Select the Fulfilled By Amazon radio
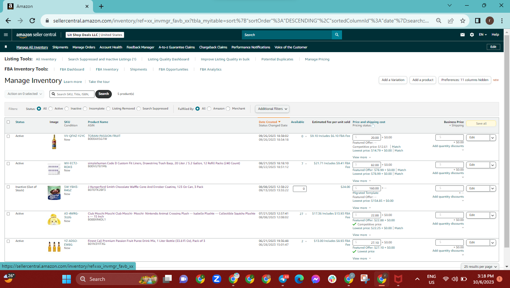 [x=209, y=109]
